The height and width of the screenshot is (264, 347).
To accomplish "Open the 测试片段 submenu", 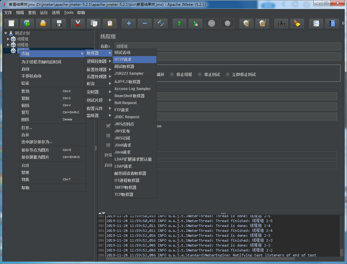I will pos(99,100).
